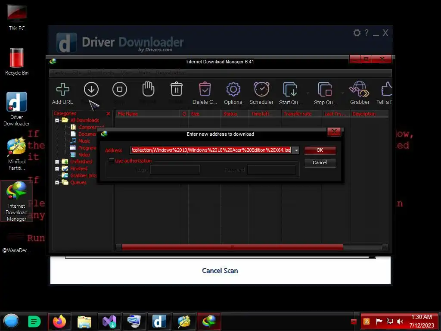Open the Recycle Bin desktop icon

(17, 62)
